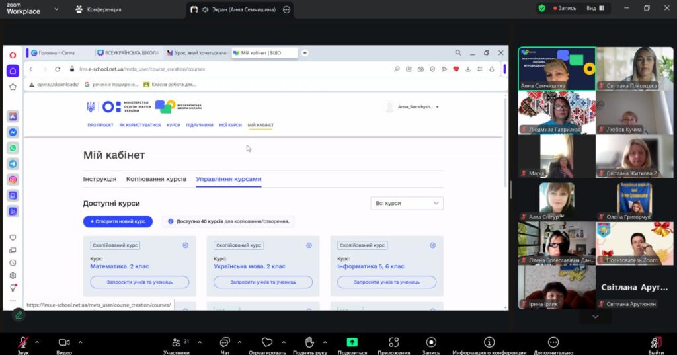677x355 pixels.
Task: Open Telegram in the Opera sidebar
Action: tap(13, 164)
